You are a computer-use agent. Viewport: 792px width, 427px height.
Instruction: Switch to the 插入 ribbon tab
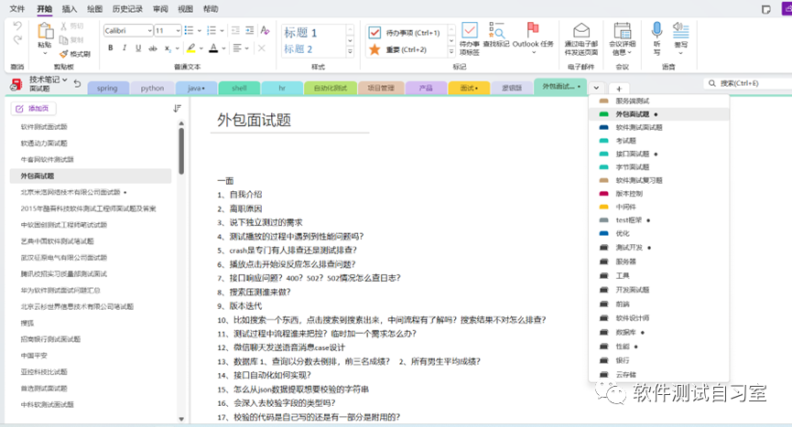tap(70, 8)
